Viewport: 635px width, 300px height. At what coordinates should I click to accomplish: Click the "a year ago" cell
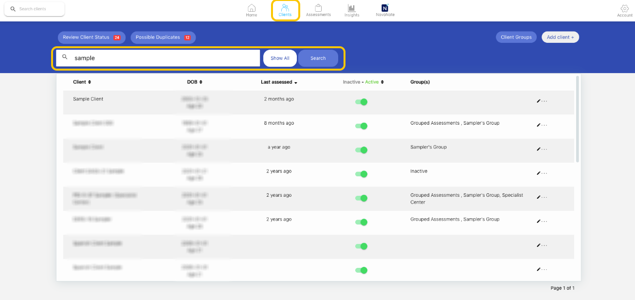[279, 147]
